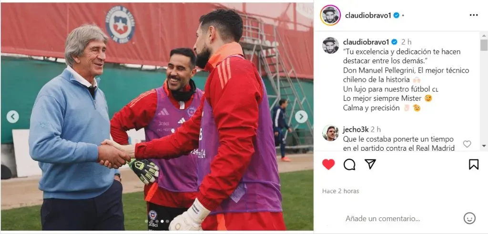The height and width of the screenshot is (234, 488).
Task: Open jecho3k commenter profile link
Action: tap(356, 129)
